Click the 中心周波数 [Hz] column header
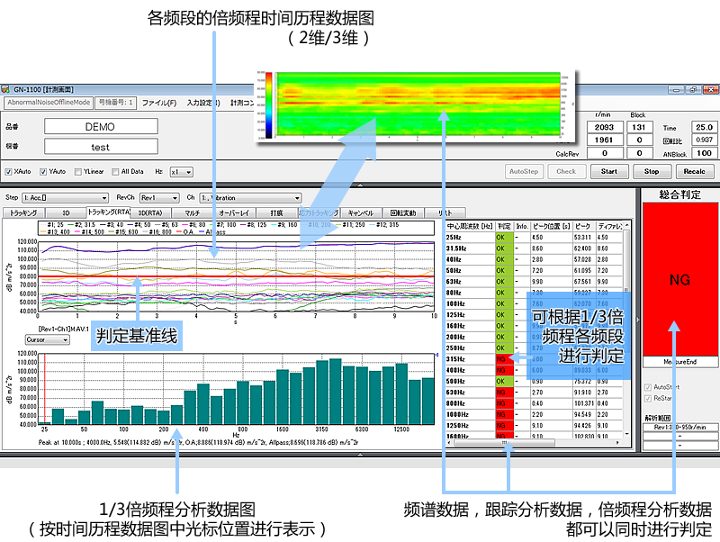720x542 pixels. point(470,227)
